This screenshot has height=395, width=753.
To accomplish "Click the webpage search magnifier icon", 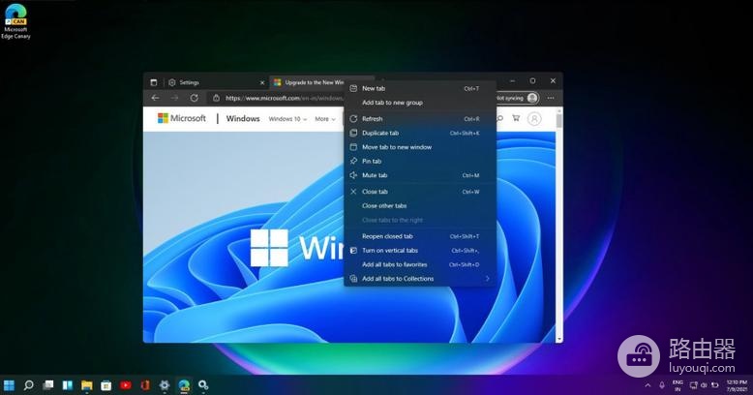I will pyautogui.click(x=500, y=118).
